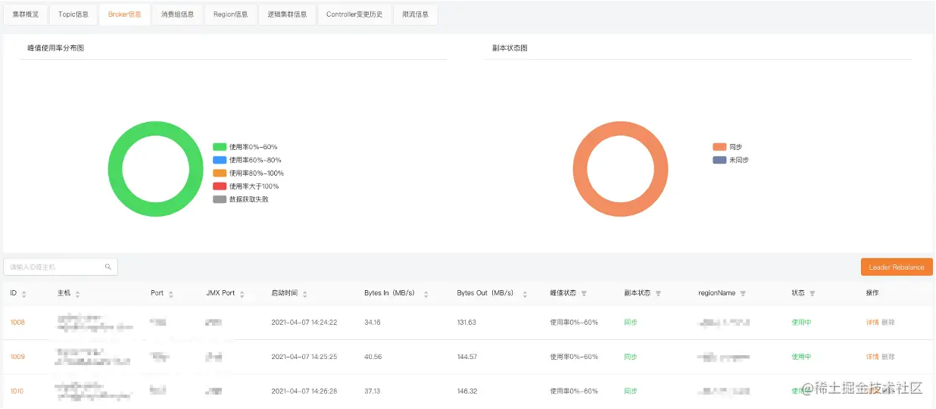Sort table by ID column arrows
This screenshot has width=936, height=409.
tap(24, 294)
